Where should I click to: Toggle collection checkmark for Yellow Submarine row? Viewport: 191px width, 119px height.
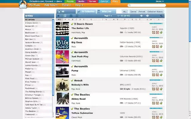pos(72,109)
